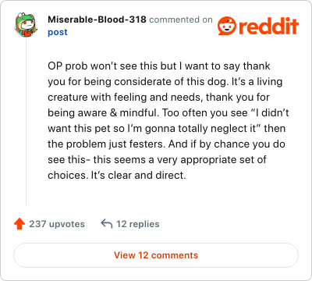Click the phrase "considerate of this dog"

[x=170, y=82]
